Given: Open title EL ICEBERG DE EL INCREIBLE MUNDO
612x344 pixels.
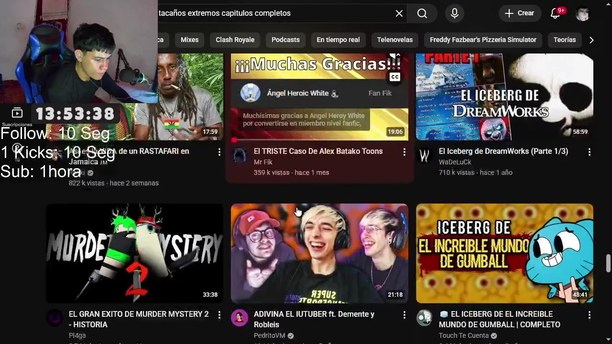Looking at the screenshot, I should click(500, 319).
